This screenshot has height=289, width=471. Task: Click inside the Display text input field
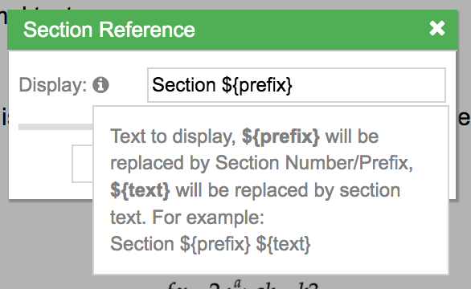click(x=296, y=85)
